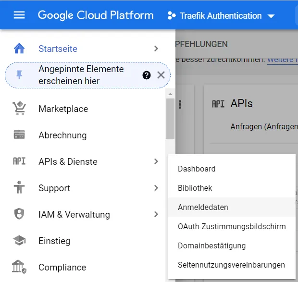Expand the Startseite chevron
Viewport: 298px width, 282px height.
(156, 49)
